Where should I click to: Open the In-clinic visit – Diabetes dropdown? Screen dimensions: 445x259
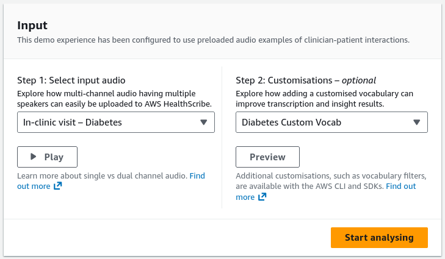click(116, 122)
